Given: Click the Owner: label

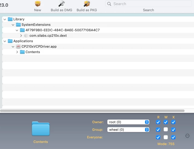Looking at the screenshot, I should tap(98, 122).
